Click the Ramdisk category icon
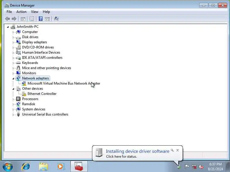Screen dimensions: 230x172 click(x=18, y=104)
